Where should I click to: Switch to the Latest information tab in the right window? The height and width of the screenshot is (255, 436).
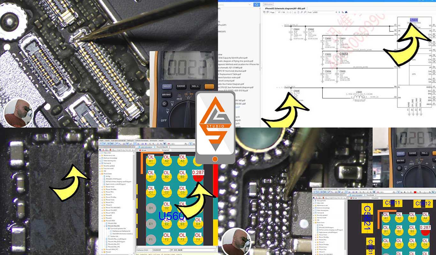357,195
